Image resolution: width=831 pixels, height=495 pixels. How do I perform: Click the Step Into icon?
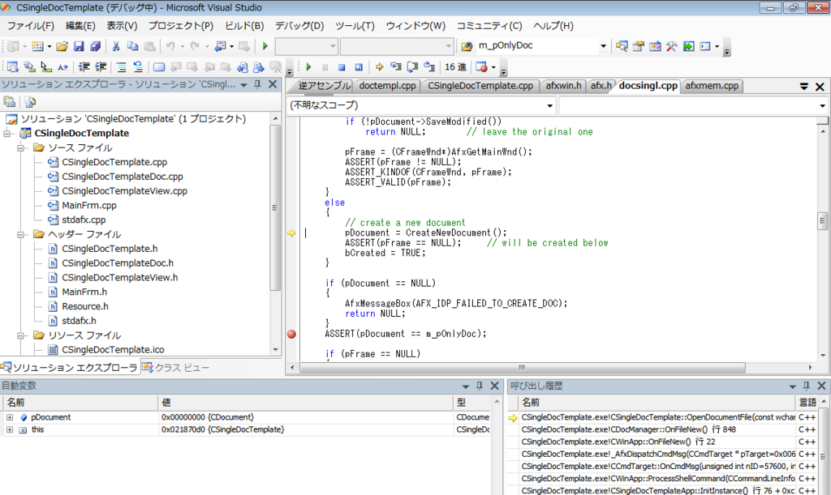click(x=396, y=67)
